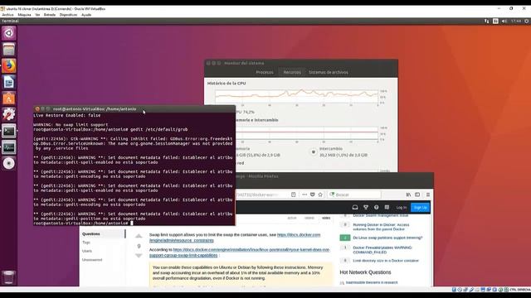Open 'Limit directory size in a Docker container'
This screenshot has height=298, width=531.
click(386, 261)
